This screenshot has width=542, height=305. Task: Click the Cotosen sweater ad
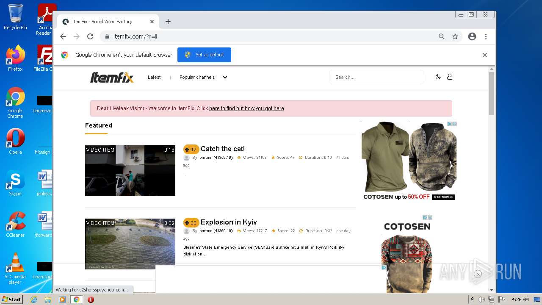tap(407, 254)
